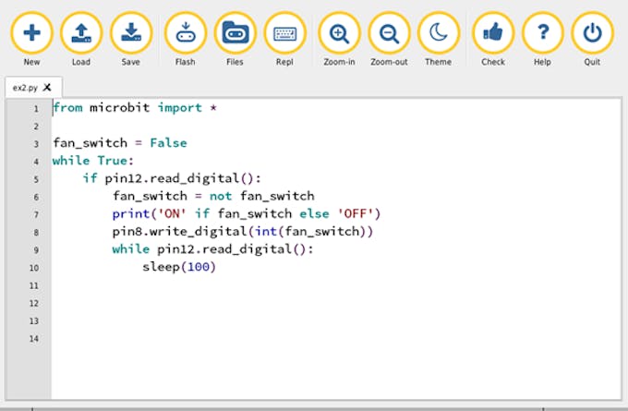Open Help with the question mark icon

[x=543, y=34]
